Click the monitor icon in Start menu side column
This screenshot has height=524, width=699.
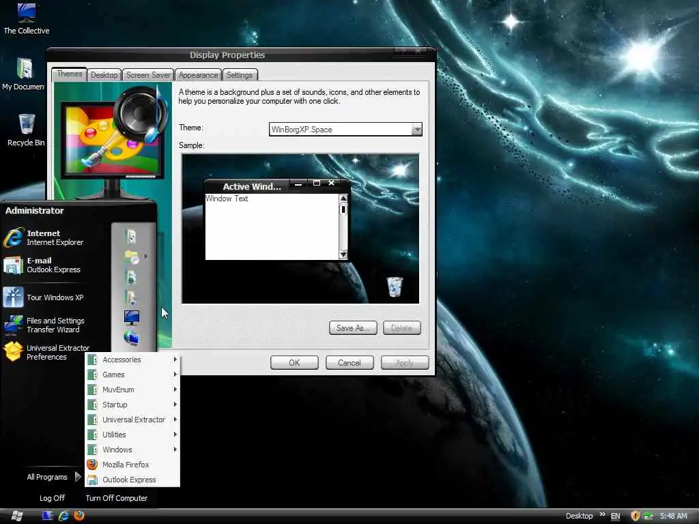click(132, 318)
